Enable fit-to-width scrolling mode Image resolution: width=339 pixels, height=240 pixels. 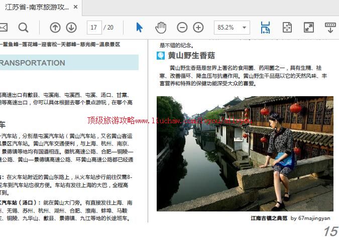[x=265, y=28]
